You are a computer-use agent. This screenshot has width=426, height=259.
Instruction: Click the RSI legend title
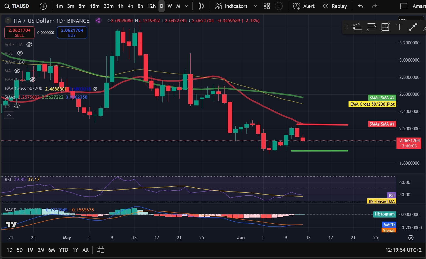pyautogui.click(x=8, y=180)
